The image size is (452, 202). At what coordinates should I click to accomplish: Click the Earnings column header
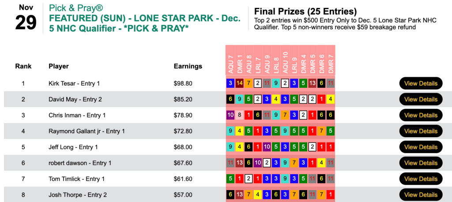tap(188, 66)
